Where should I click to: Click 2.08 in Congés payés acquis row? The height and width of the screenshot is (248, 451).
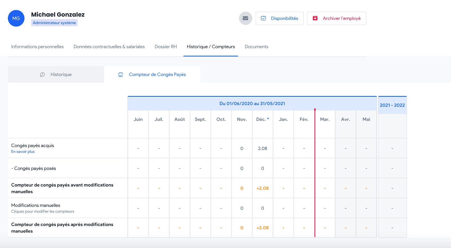coord(262,148)
